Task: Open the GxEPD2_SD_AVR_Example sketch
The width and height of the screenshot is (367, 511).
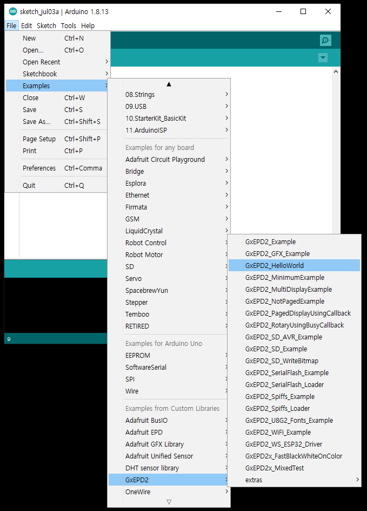Action: tap(295, 337)
